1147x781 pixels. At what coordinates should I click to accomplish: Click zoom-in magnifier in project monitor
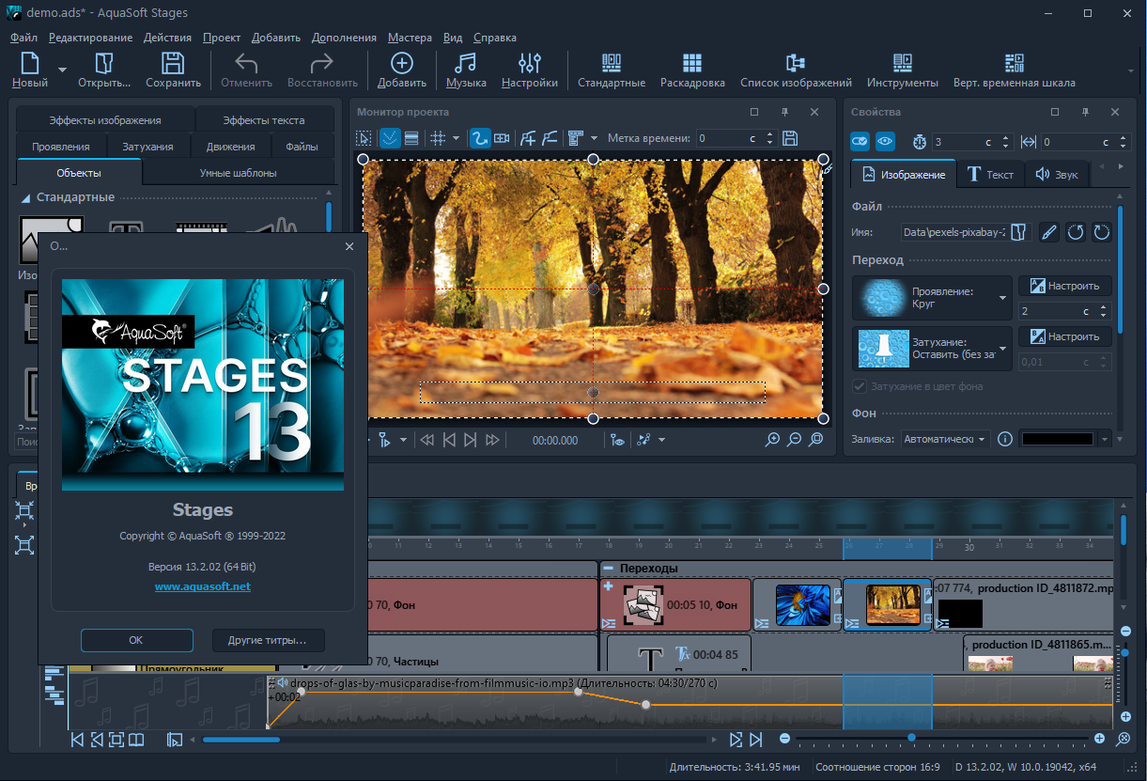tap(772, 440)
